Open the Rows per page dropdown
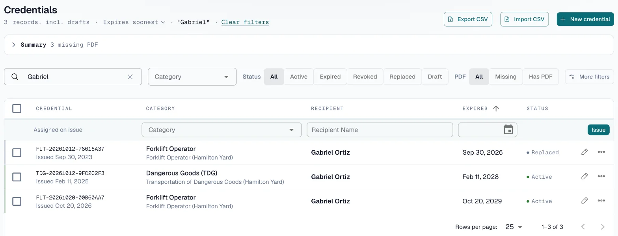Viewport: 618px width, 236px height. click(514, 227)
